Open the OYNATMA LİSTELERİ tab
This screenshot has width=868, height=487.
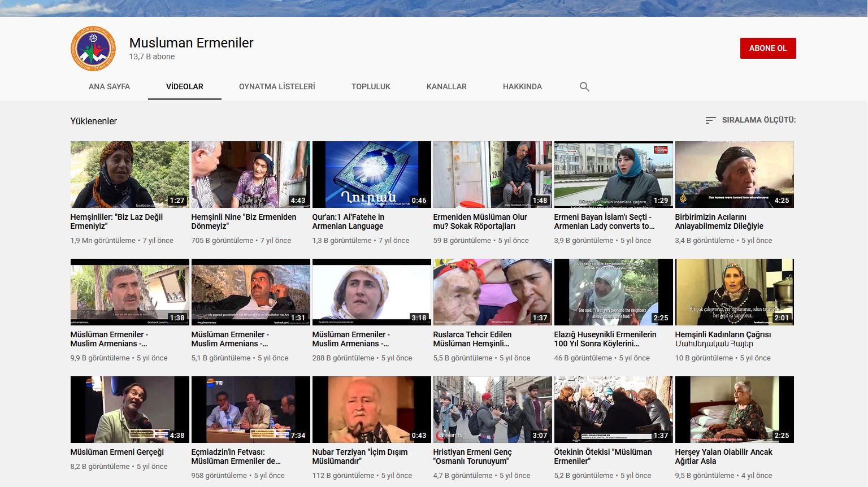pyautogui.click(x=277, y=86)
